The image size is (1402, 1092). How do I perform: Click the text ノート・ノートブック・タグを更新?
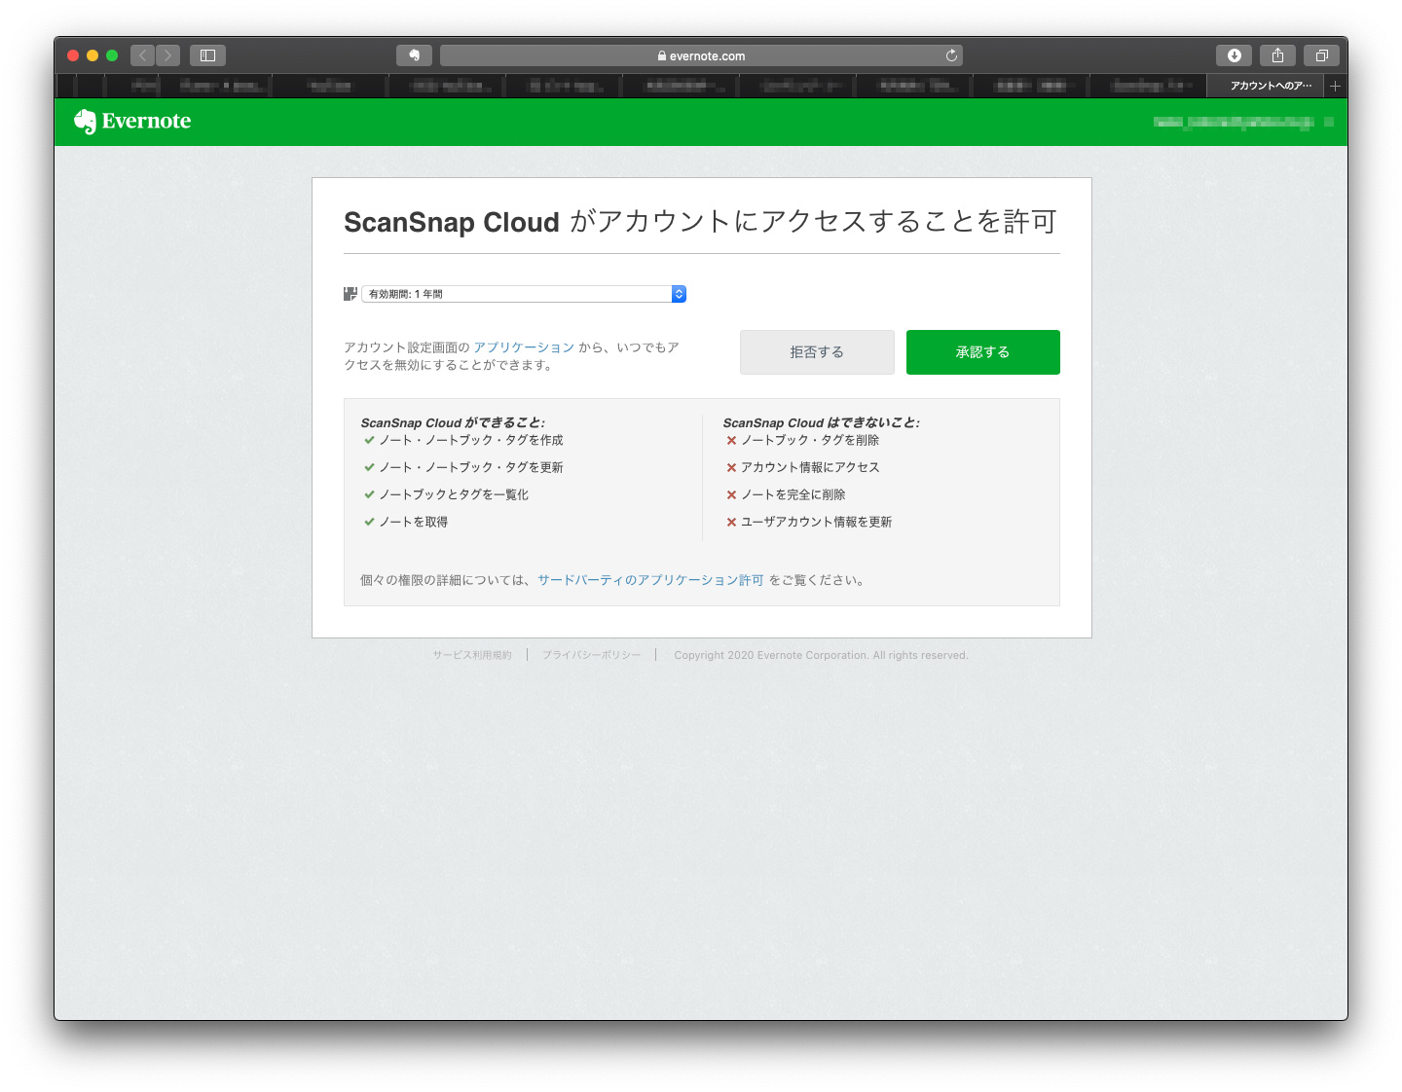tap(471, 467)
